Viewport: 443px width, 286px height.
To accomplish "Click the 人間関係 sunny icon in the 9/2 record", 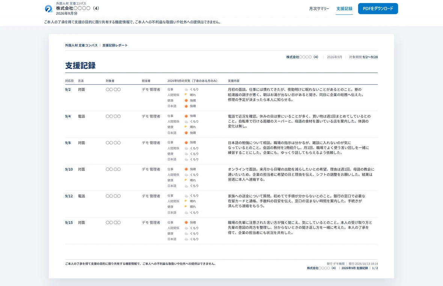I will tap(185, 95).
